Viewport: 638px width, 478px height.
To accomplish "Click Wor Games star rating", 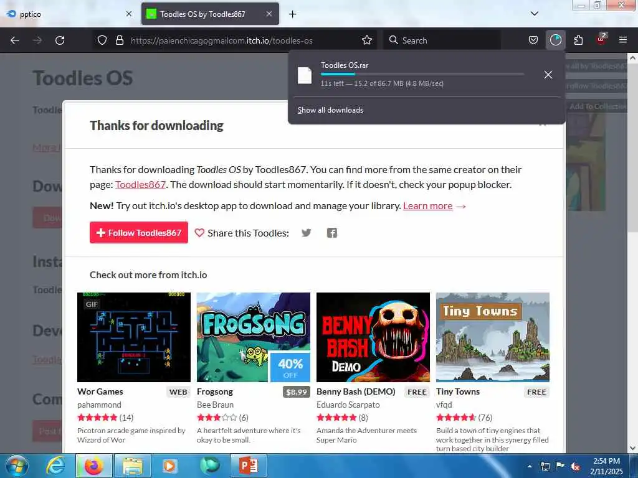I will click(x=97, y=418).
